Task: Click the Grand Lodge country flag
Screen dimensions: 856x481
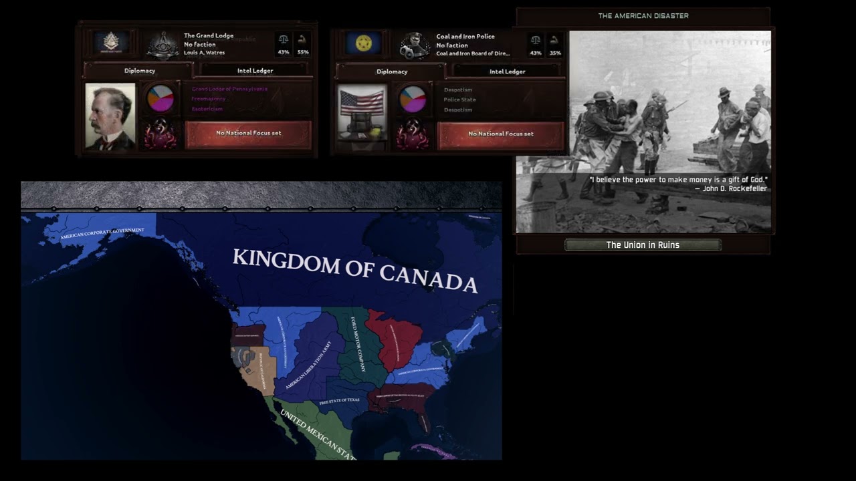Action: pyautogui.click(x=111, y=43)
